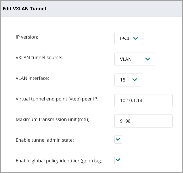Click the VLAN interface chevron arrow
This screenshot has height=173, width=183.
(135, 80)
